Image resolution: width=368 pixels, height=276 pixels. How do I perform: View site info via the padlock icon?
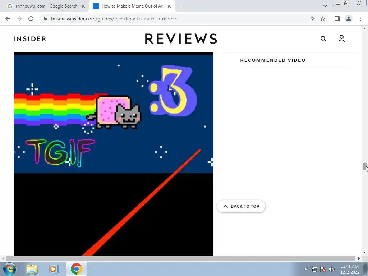tap(45, 19)
